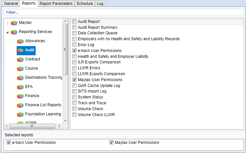Select the Finance List Reports tree item
Viewport: 246px width, 153px height.
[x=43, y=105]
